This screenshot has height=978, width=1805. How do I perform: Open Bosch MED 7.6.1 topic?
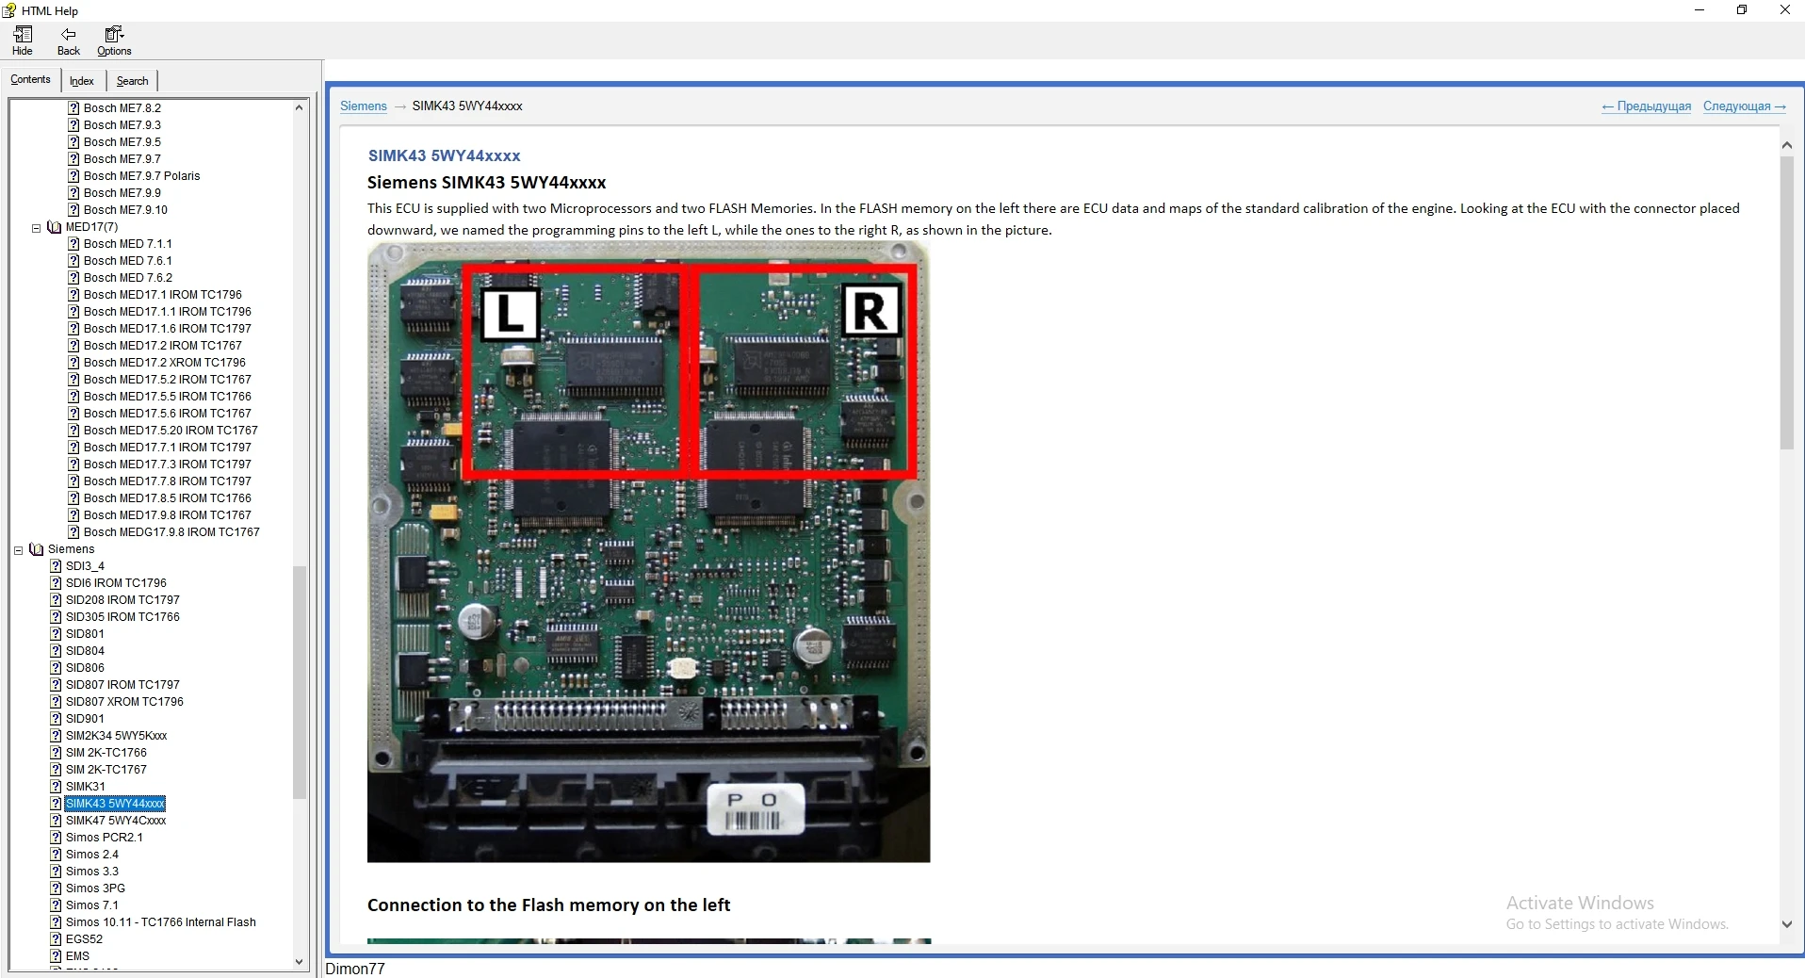click(128, 261)
